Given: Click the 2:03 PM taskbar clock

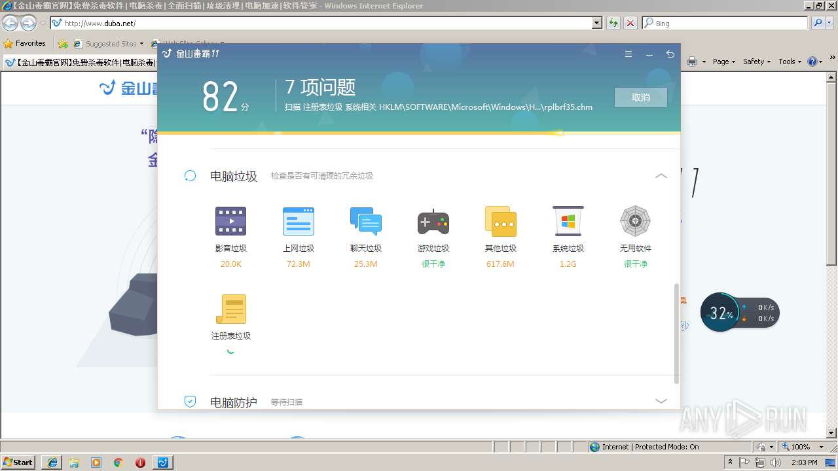Looking at the screenshot, I should pyautogui.click(x=804, y=462).
